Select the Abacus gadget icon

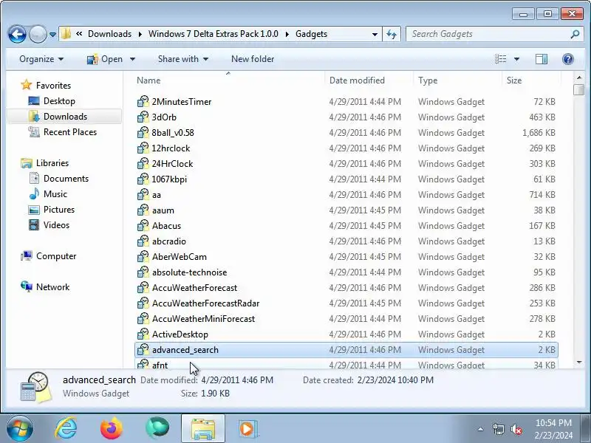(x=143, y=226)
